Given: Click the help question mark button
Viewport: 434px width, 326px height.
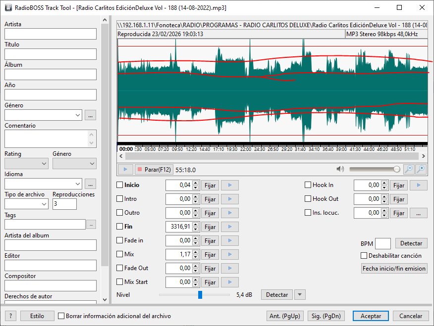Looking at the screenshot, I should point(10,316).
